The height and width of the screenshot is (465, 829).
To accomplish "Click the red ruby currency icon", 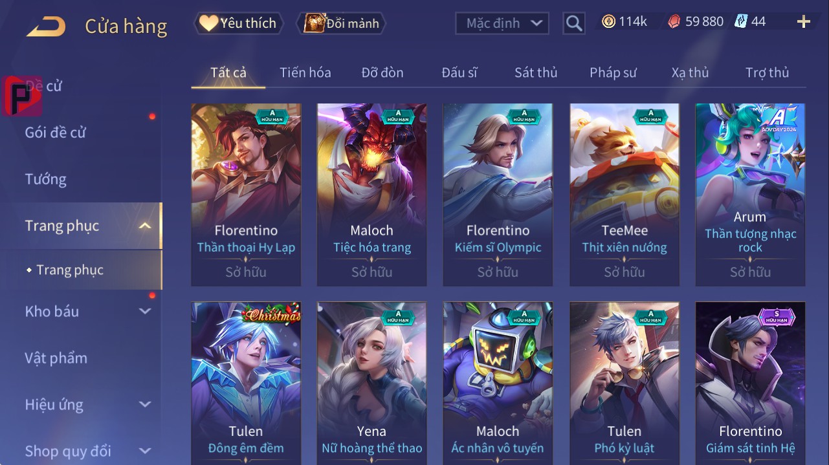I will 674,22.
